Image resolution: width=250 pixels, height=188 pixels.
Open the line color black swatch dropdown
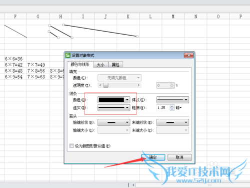pos(113,100)
